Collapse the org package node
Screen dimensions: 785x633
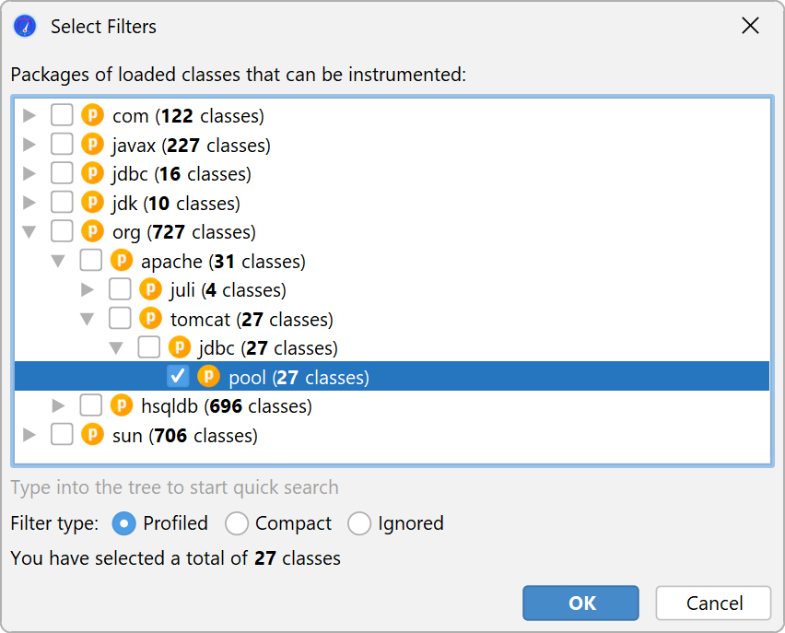29,231
